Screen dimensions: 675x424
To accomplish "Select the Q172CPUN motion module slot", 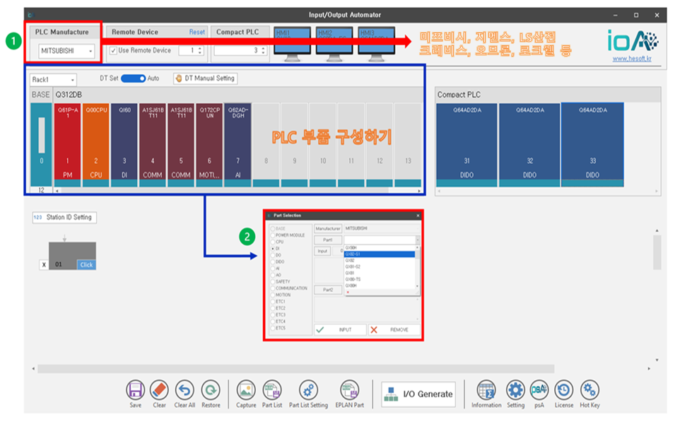I will (210, 145).
